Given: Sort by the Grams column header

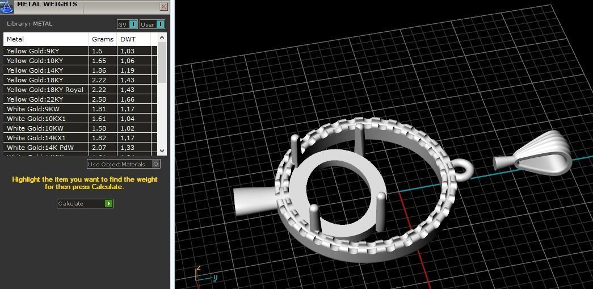Looking at the screenshot, I should [x=103, y=39].
